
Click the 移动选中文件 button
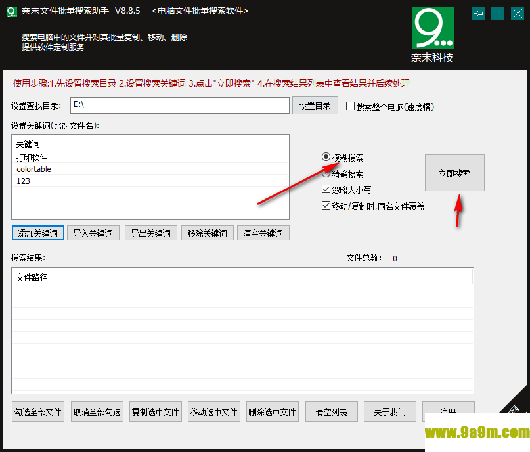coord(214,412)
